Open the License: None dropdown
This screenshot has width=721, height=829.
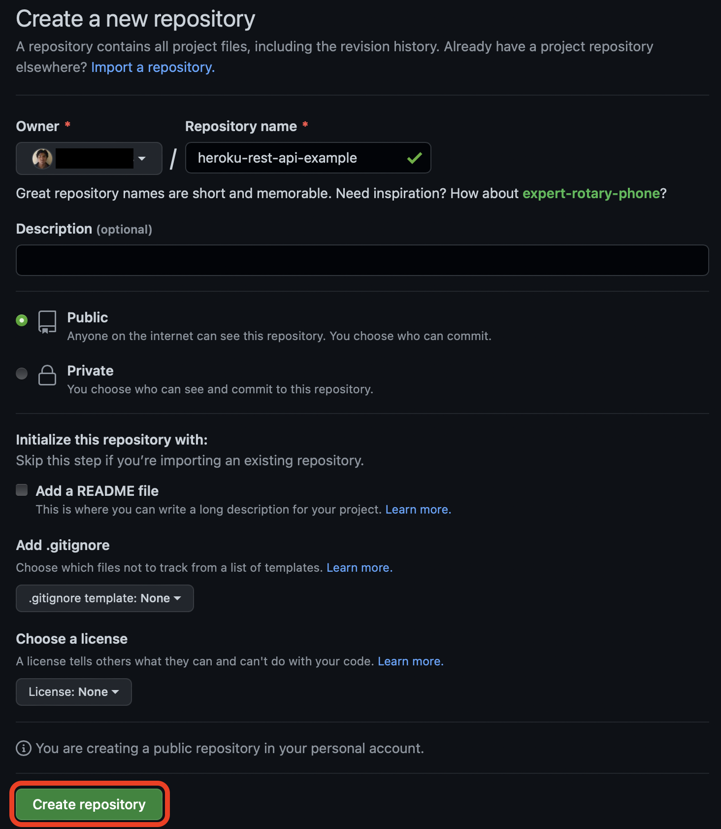(73, 691)
